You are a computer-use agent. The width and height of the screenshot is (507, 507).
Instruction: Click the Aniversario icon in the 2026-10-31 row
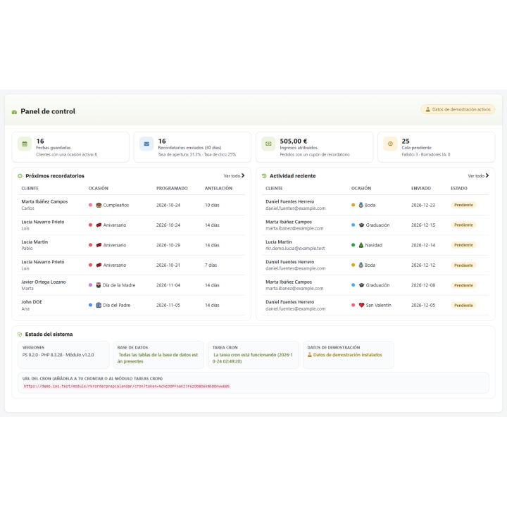click(x=99, y=265)
